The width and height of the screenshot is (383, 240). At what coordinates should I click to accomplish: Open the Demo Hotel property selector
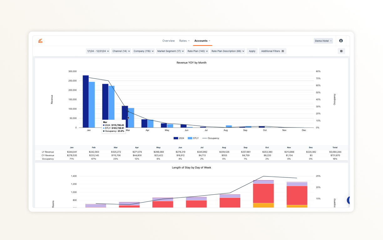click(323, 41)
